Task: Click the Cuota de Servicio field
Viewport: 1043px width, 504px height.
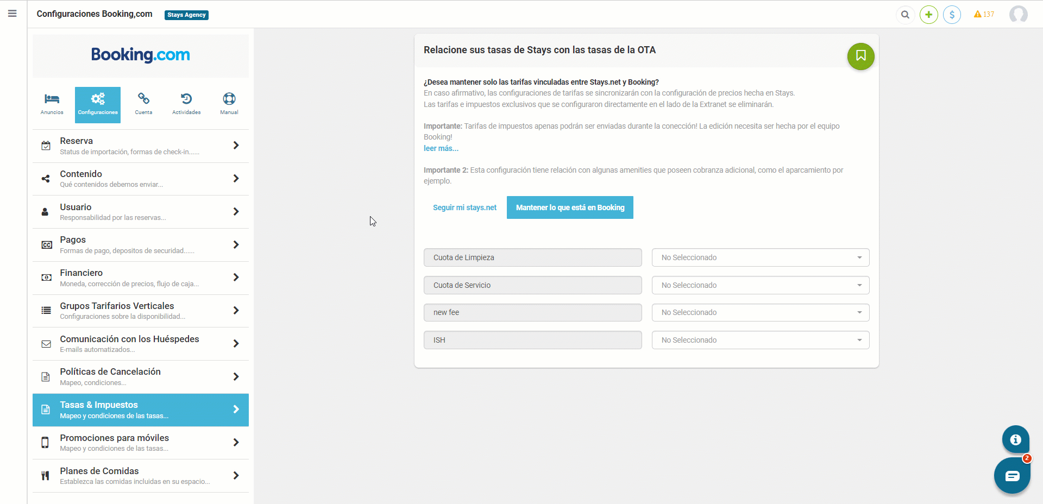Action: [x=533, y=285]
